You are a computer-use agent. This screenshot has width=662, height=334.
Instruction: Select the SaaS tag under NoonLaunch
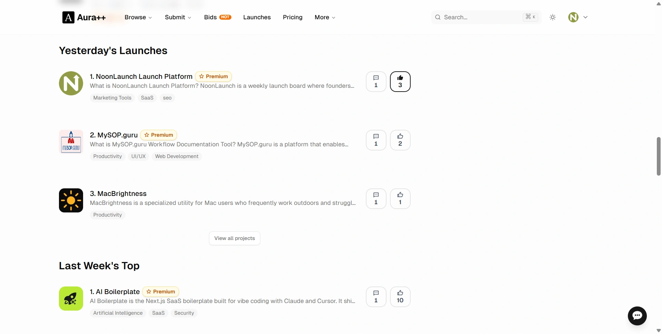[147, 98]
